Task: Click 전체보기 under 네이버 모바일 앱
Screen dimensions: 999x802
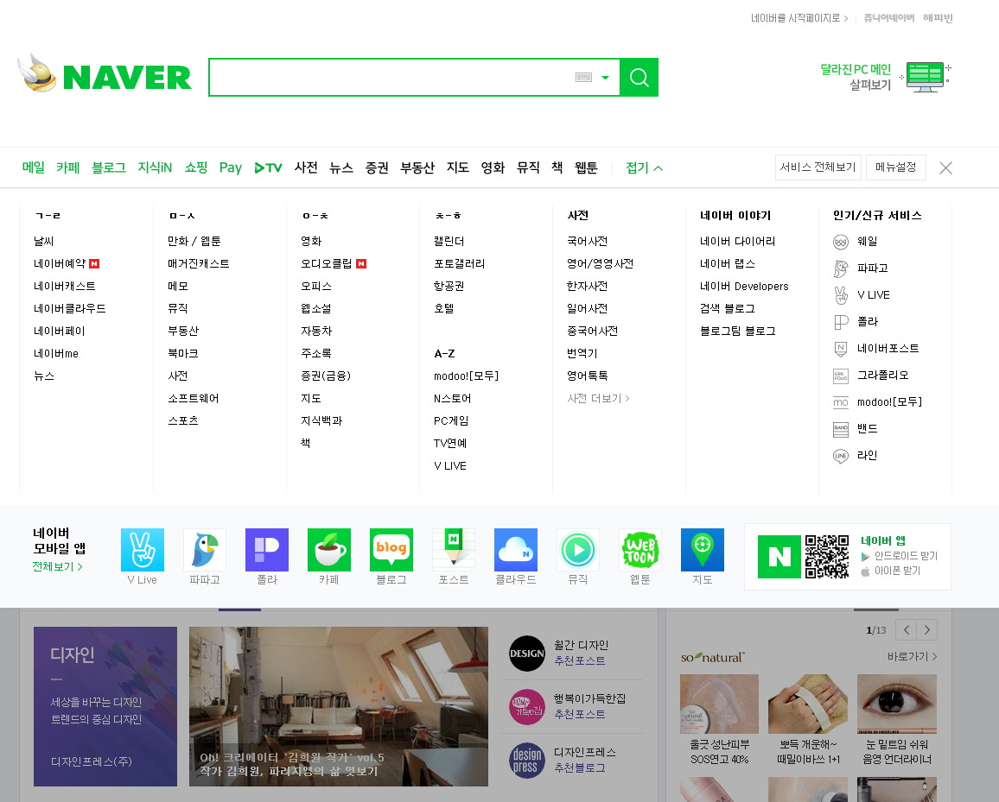Action: 57,566
